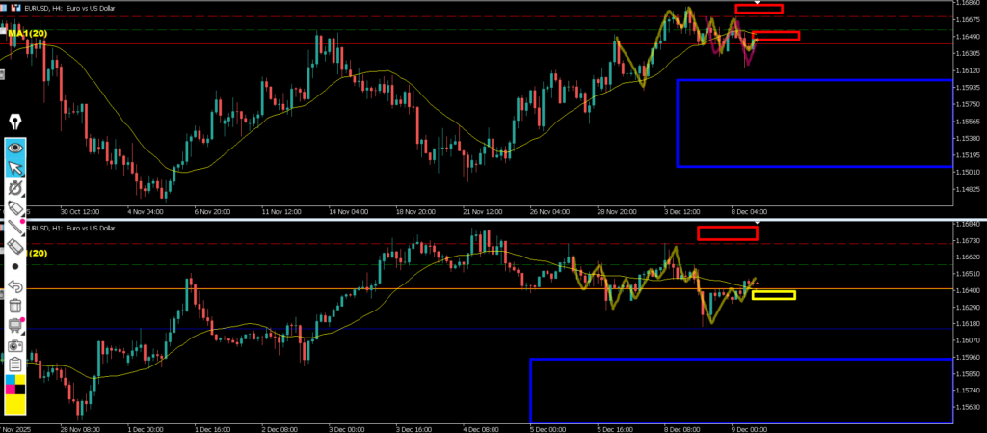Click the clipboard icon in drawing toolbar
Viewport: 987px width, 433px height.
(15, 365)
